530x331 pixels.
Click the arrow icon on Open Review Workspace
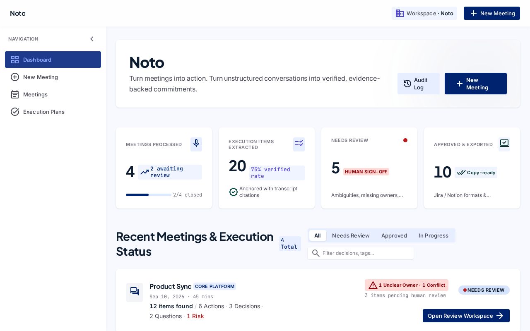coord(500,316)
